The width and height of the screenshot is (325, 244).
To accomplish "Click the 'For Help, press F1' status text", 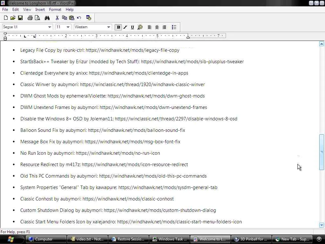I will (15, 232).
